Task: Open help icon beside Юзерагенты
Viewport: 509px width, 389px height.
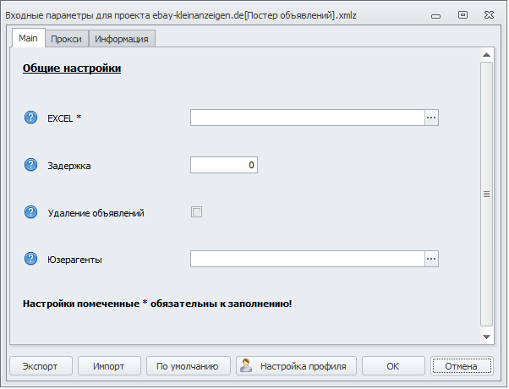Action: coord(30,259)
